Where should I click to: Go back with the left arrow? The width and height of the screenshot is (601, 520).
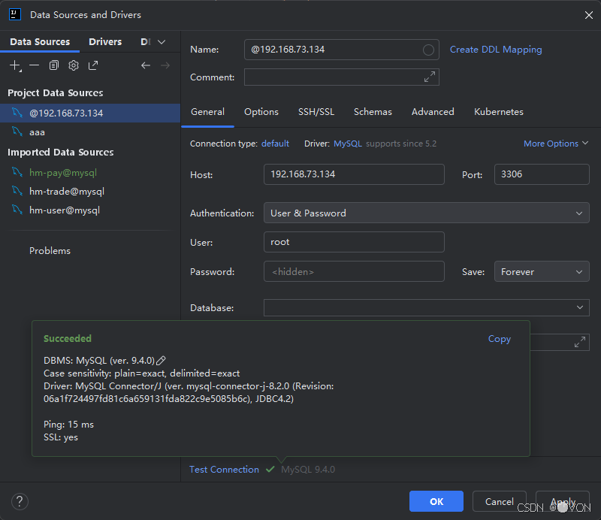(x=146, y=65)
